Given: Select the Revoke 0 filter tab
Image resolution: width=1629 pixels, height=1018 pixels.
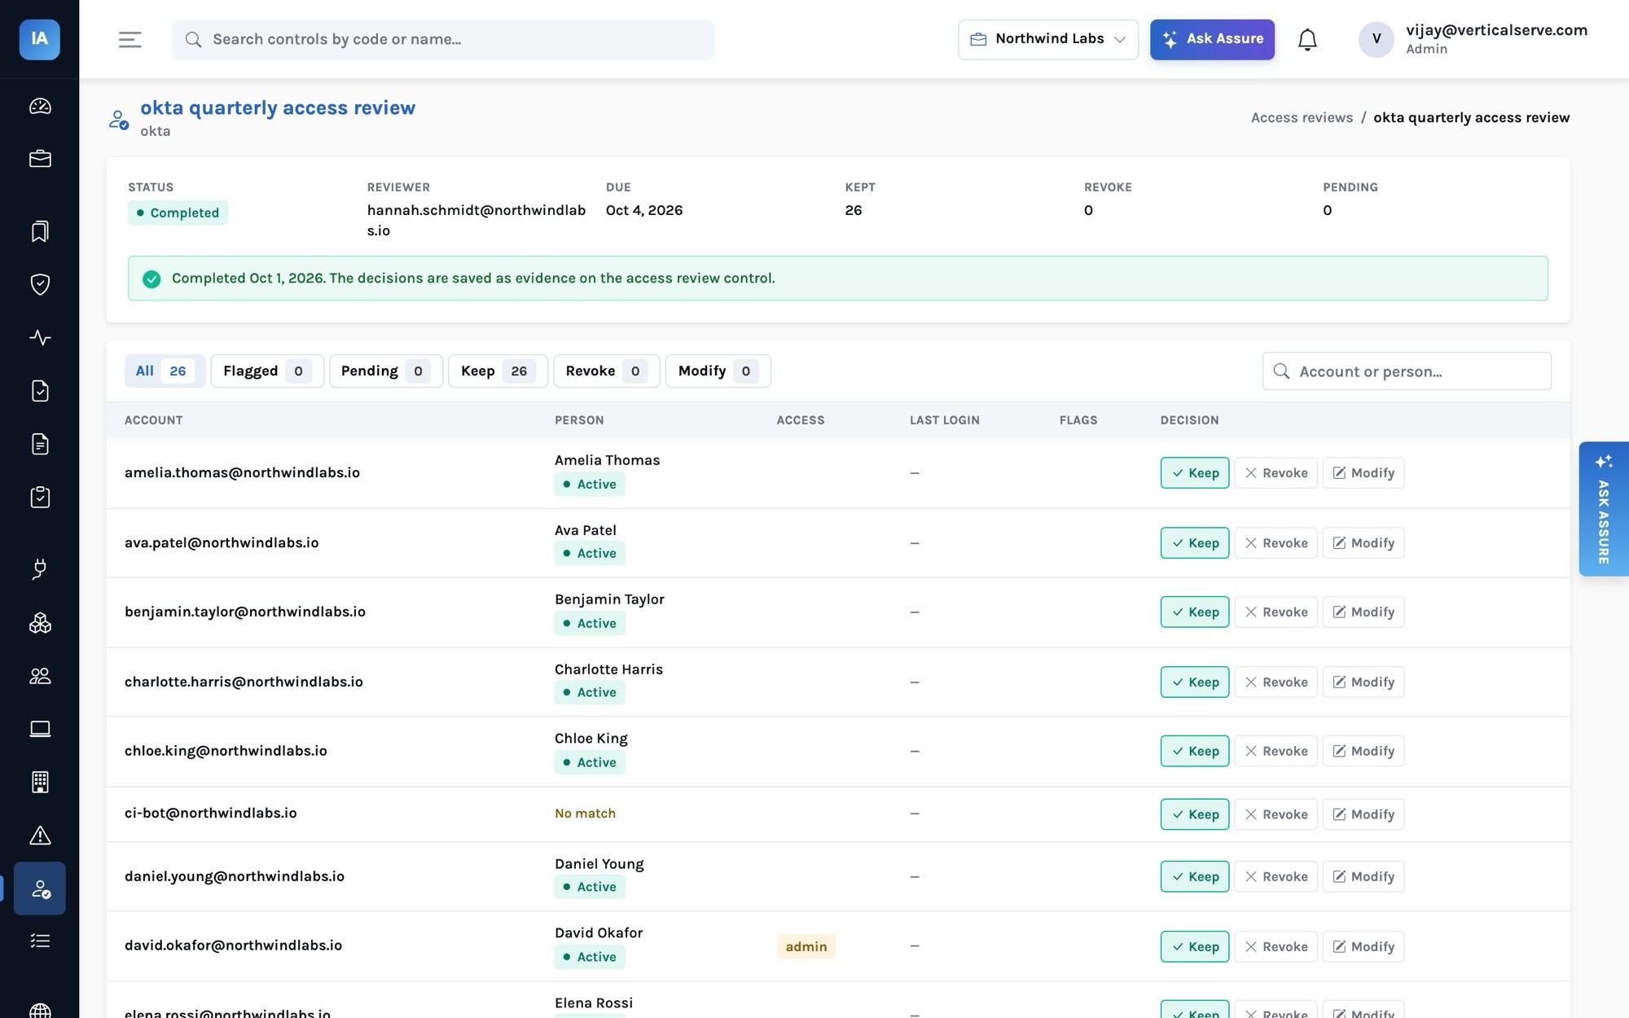Looking at the screenshot, I should point(607,371).
